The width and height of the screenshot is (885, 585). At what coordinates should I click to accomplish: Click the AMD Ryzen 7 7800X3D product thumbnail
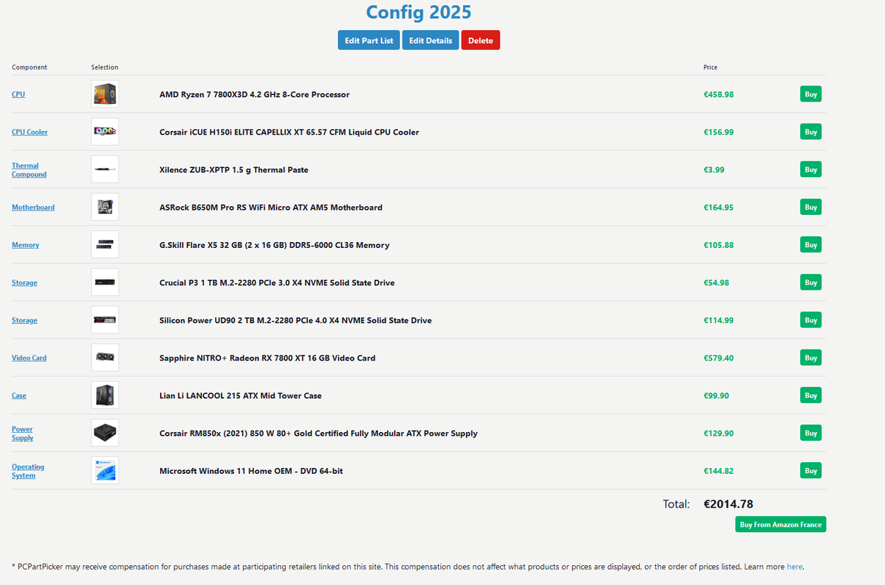click(105, 94)
